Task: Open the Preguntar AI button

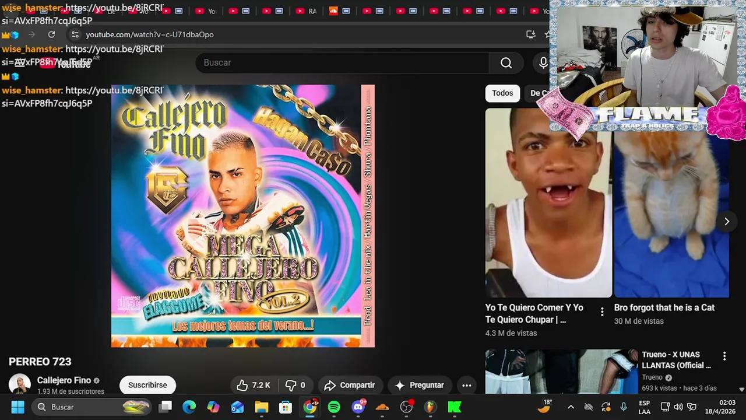Action: click(420, 385)
